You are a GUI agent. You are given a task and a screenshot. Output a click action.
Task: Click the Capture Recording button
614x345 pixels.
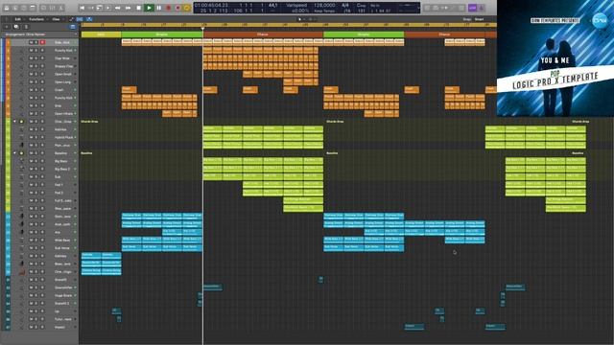click(177, 8)
